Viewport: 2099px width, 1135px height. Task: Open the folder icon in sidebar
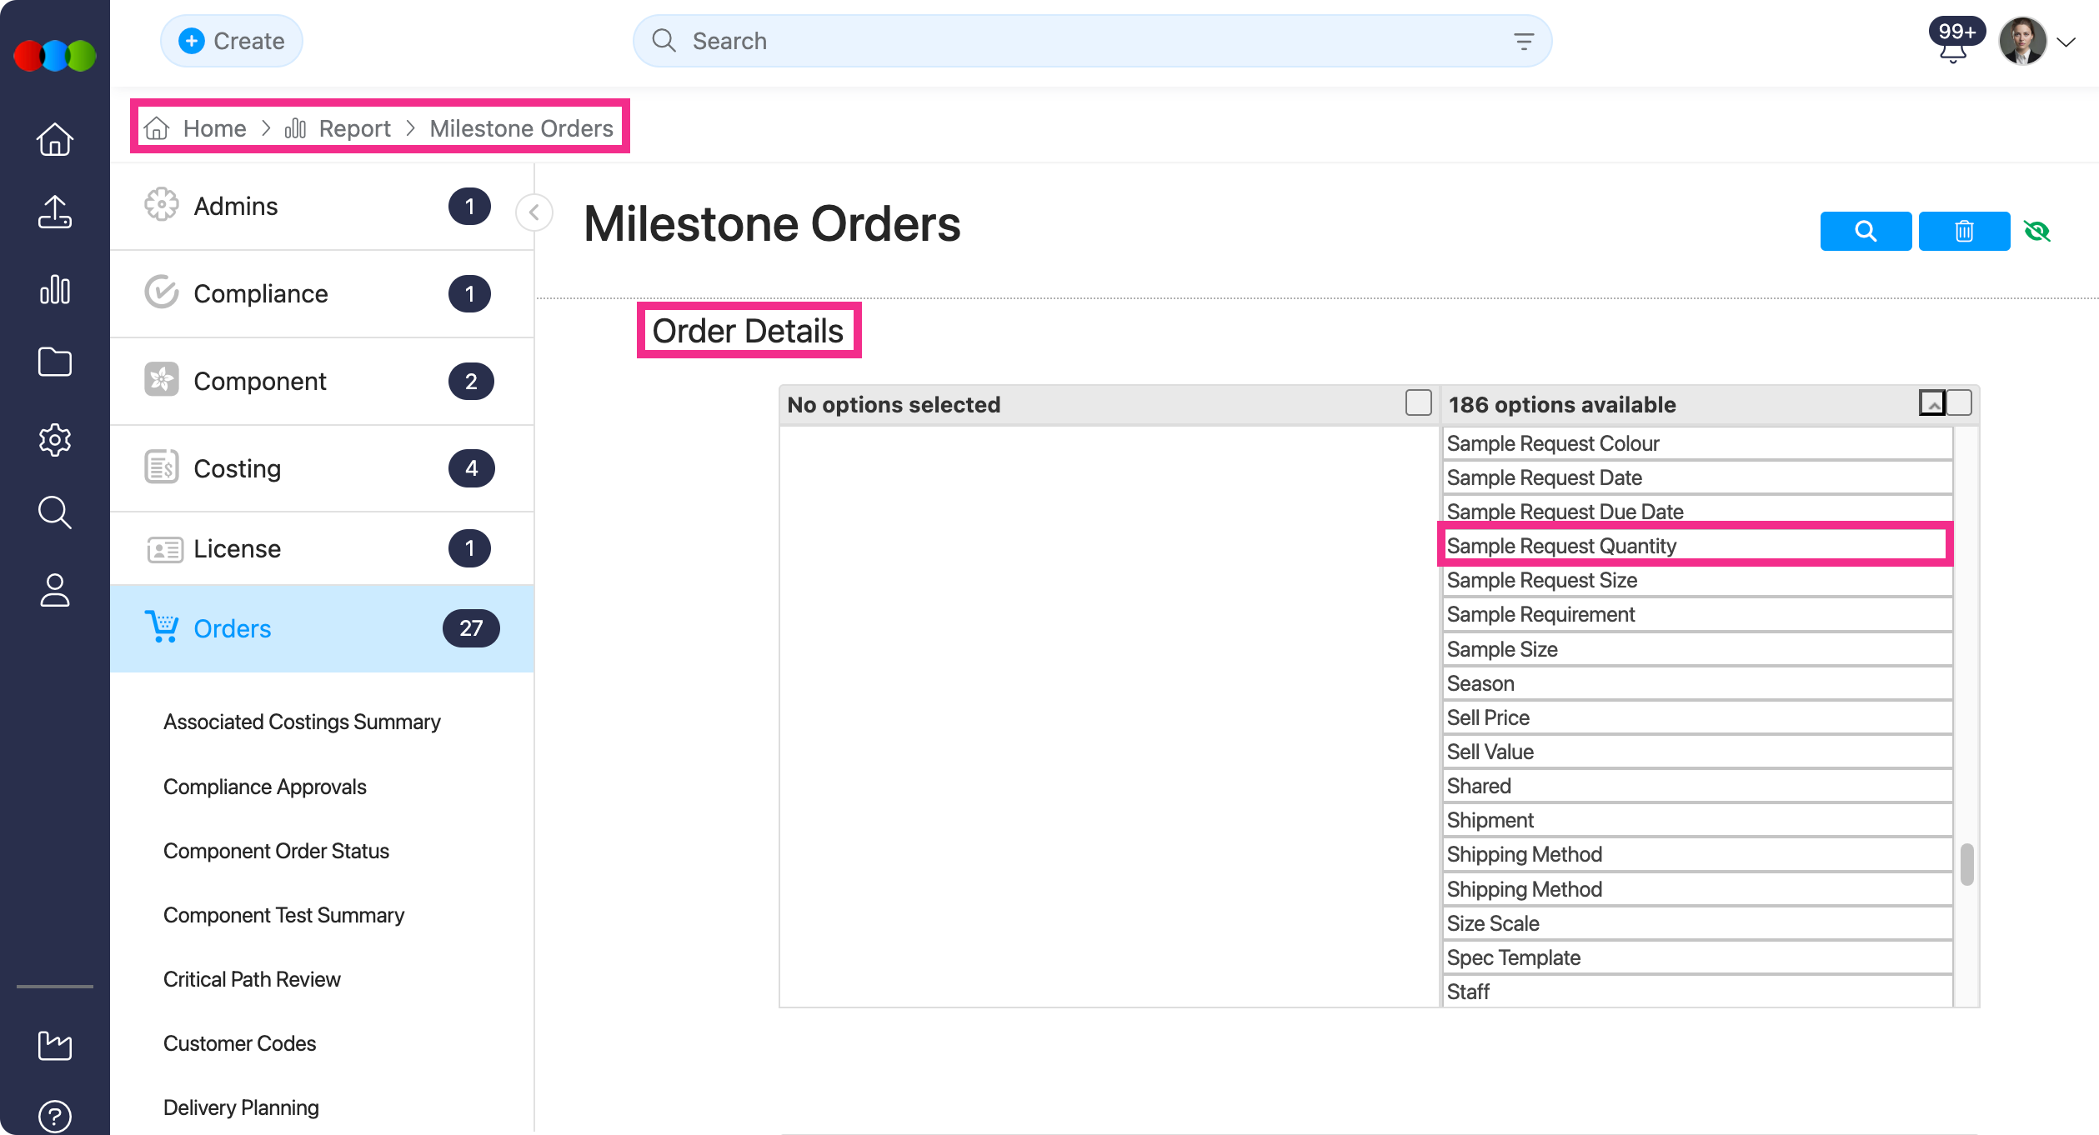[55, 362]
